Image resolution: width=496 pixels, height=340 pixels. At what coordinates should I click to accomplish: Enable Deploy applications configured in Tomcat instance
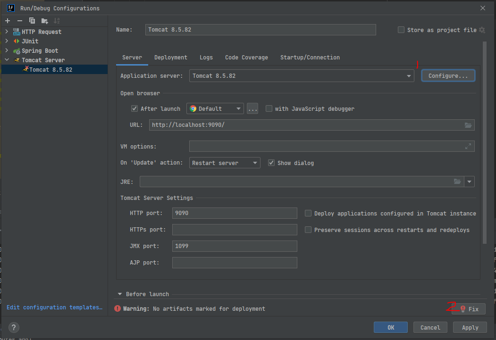(x=308, y=213)
